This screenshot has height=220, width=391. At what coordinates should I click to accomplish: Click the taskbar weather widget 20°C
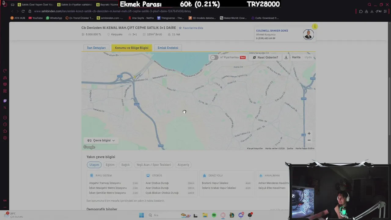(14, 215)
